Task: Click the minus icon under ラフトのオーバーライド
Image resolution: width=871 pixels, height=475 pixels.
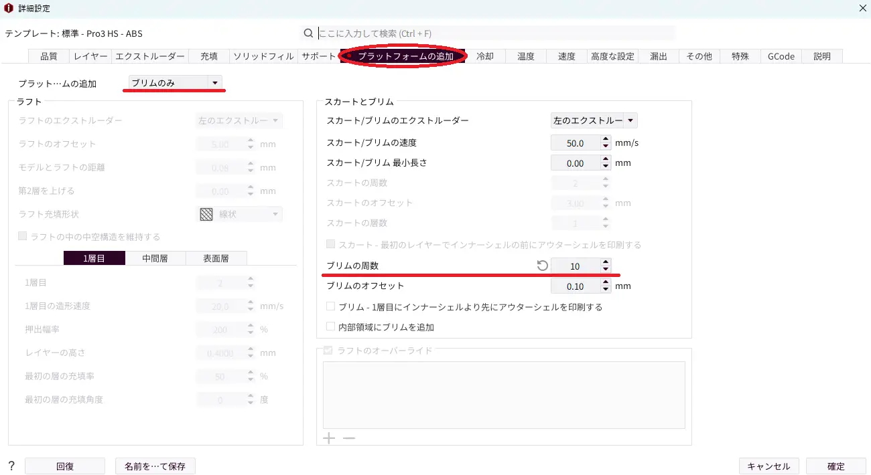Action: point(349,439)
